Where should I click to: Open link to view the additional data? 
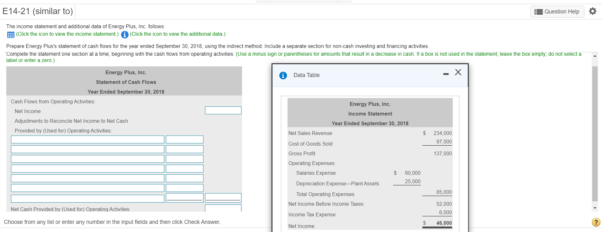point(178,34)
